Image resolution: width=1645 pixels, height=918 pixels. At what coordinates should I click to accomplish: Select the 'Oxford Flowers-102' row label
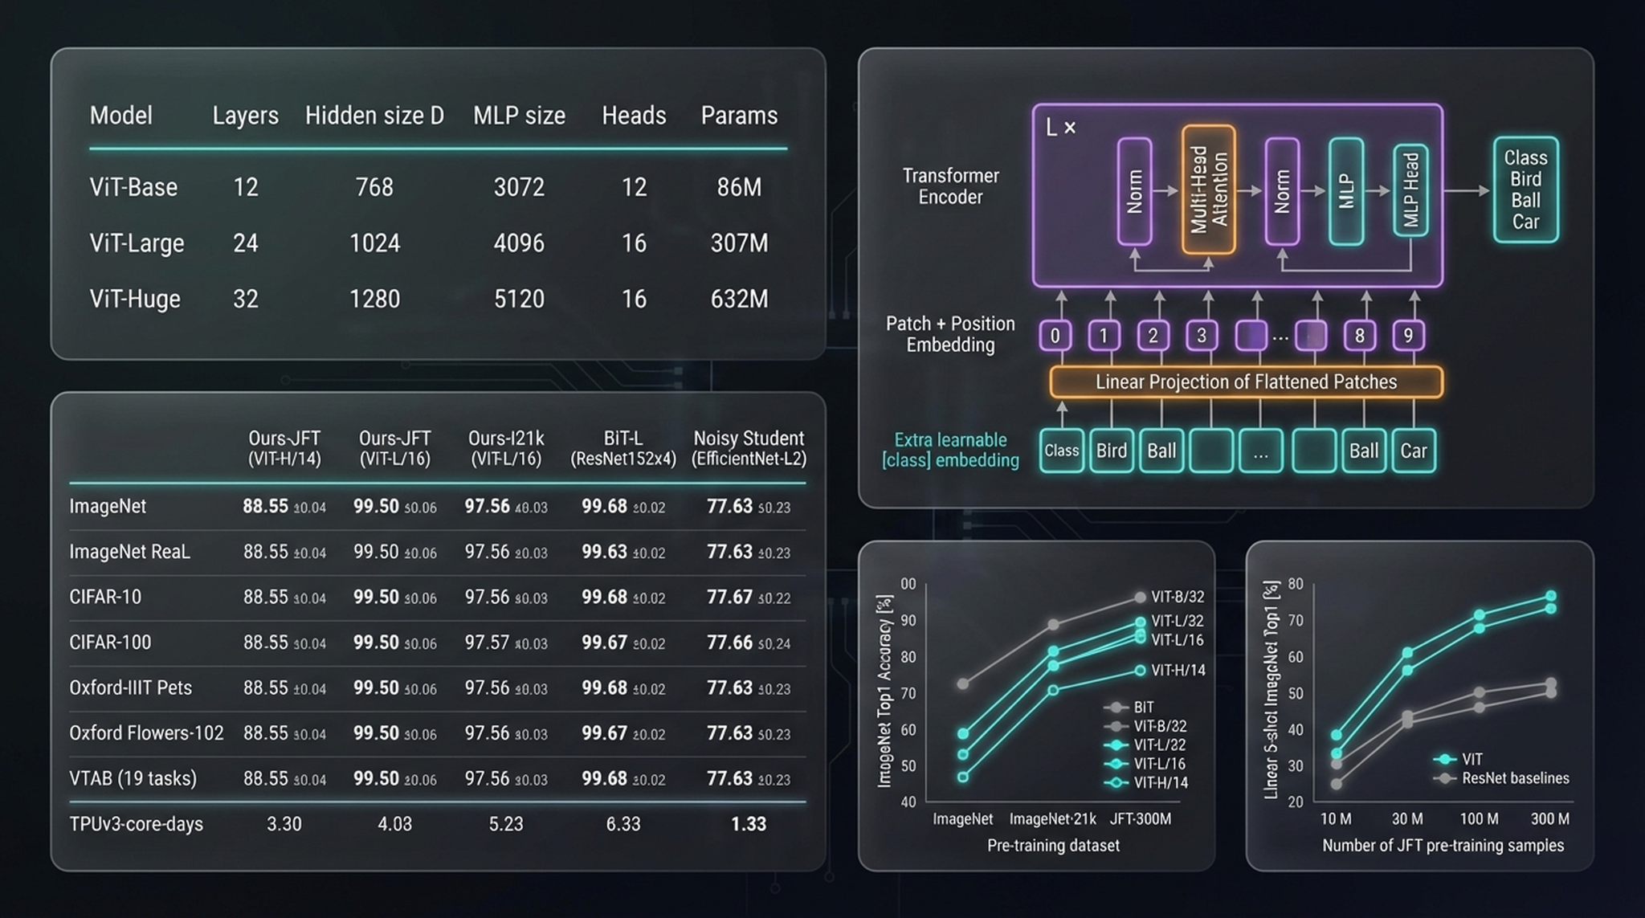tap(146, 733)
